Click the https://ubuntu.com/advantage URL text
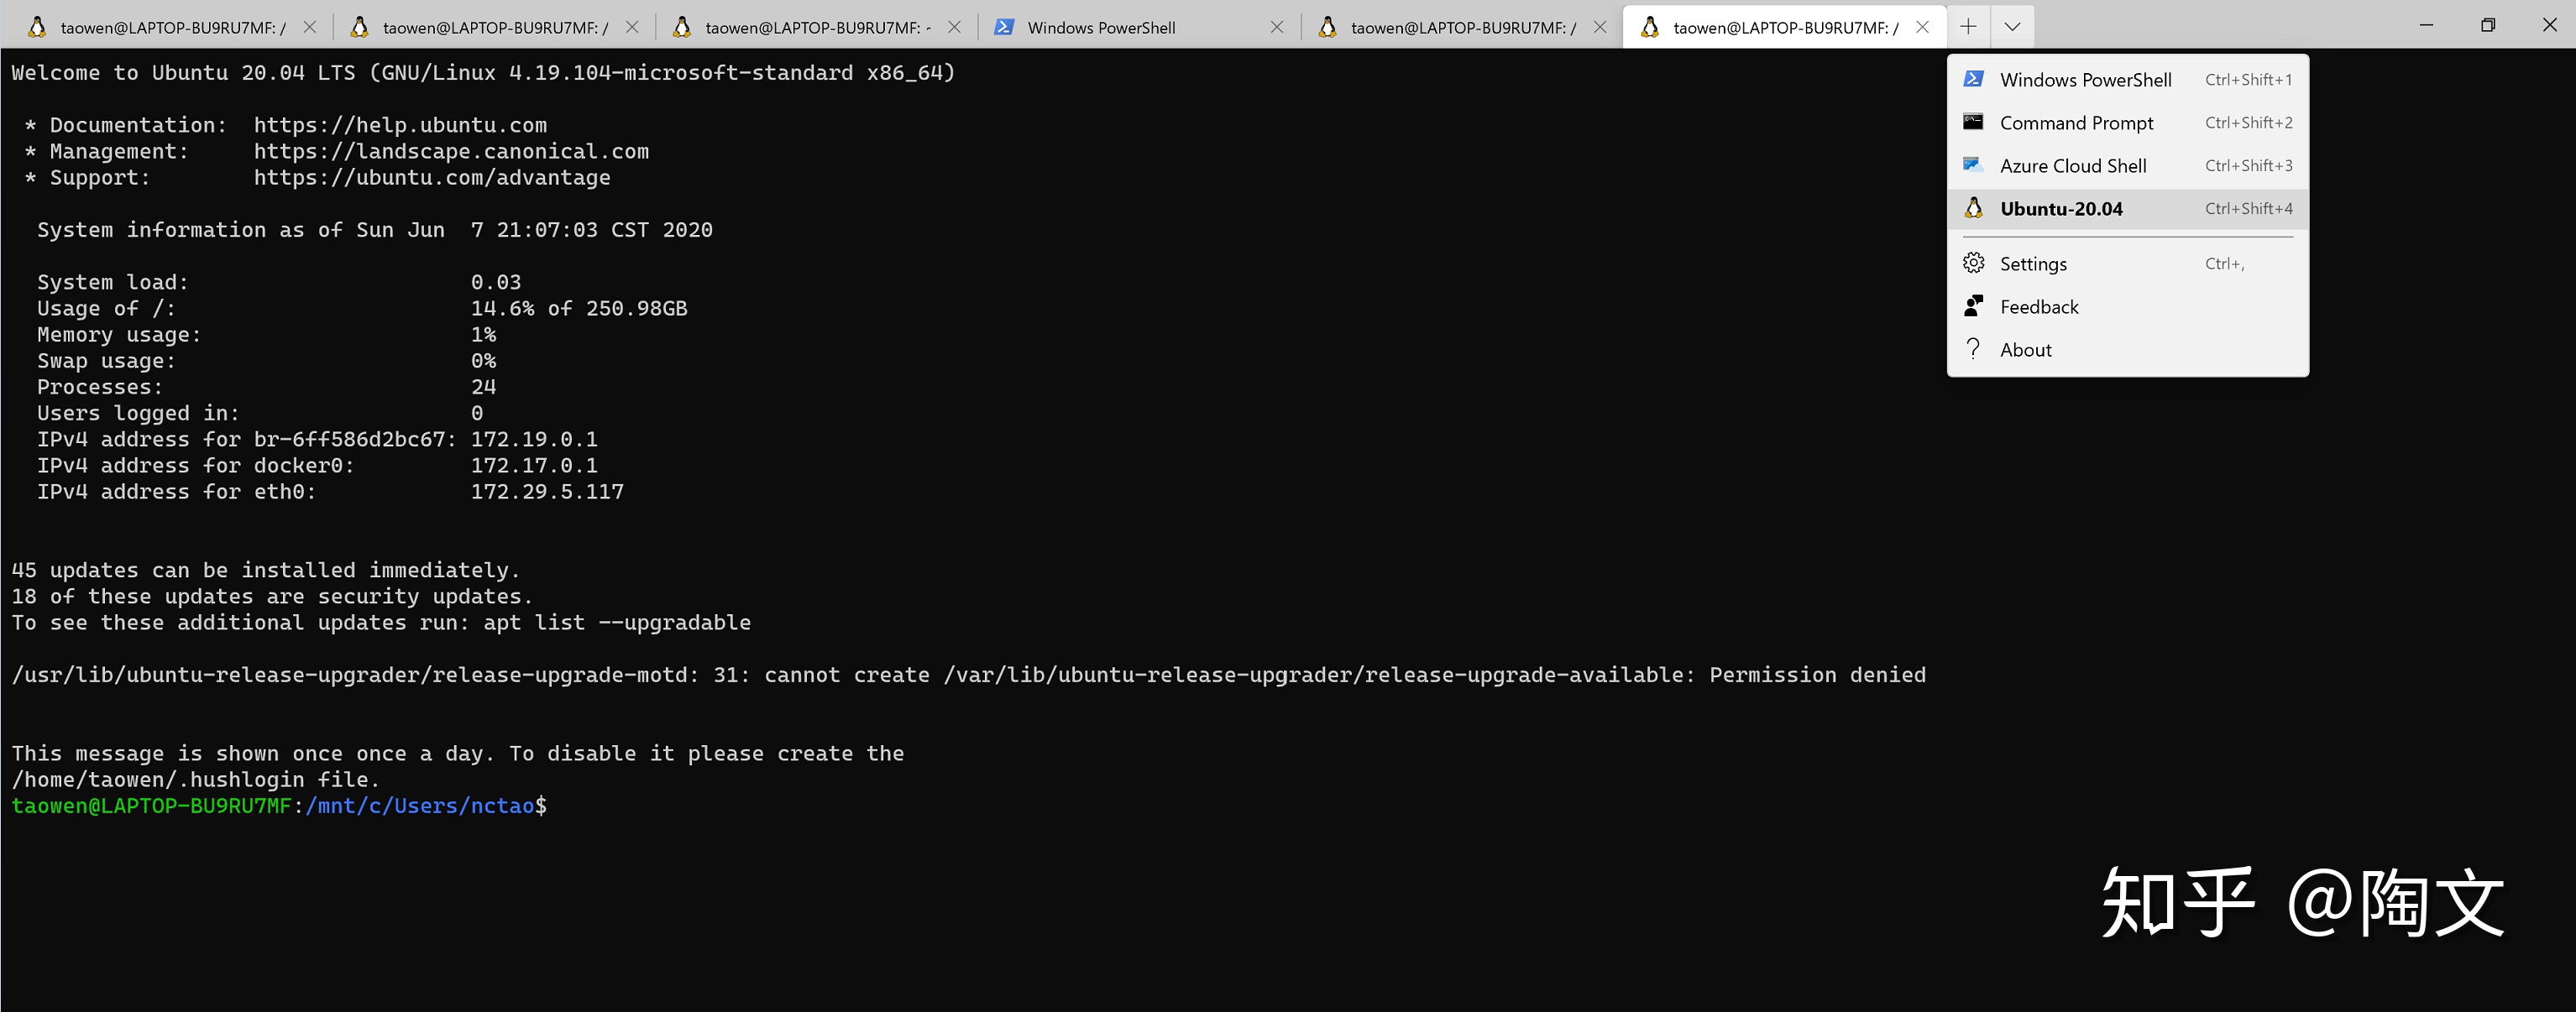Screen dimensions: 2576x1012 [x=432, y=177]
